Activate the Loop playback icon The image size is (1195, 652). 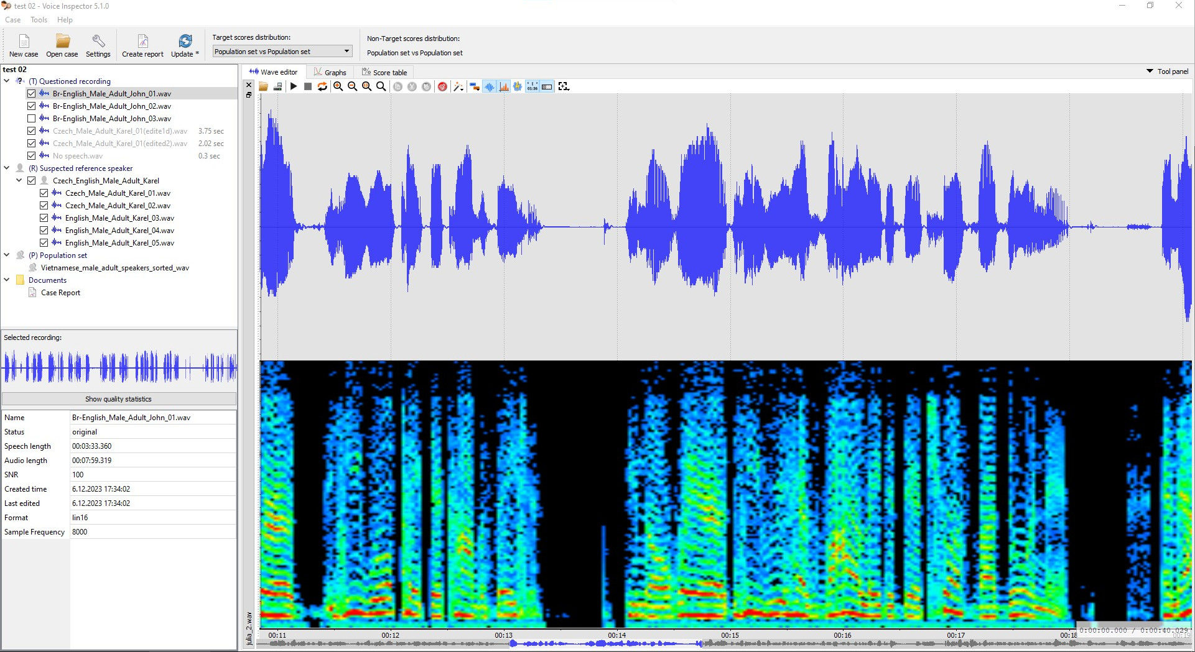(x=322, y=86)
